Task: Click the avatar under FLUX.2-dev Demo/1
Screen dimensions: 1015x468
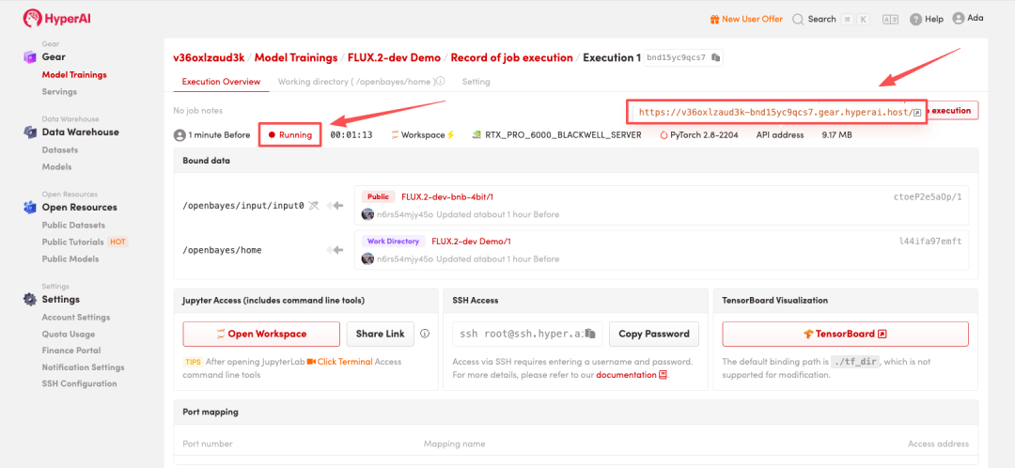Action: (x=367, y=258)
